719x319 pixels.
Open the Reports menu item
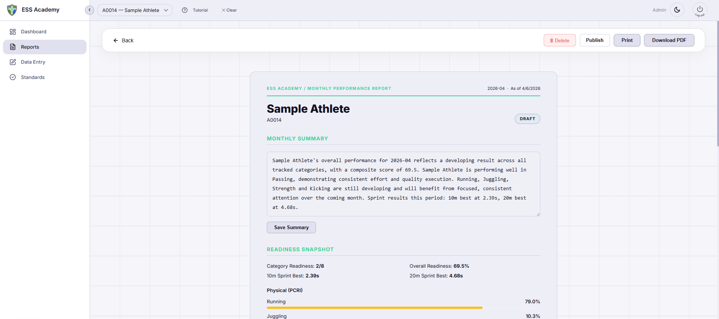pyautogui.click(x=45, y=47)
